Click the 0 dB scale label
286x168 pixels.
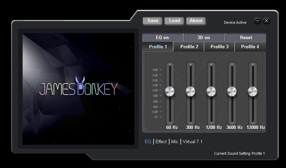pos(155,90)
